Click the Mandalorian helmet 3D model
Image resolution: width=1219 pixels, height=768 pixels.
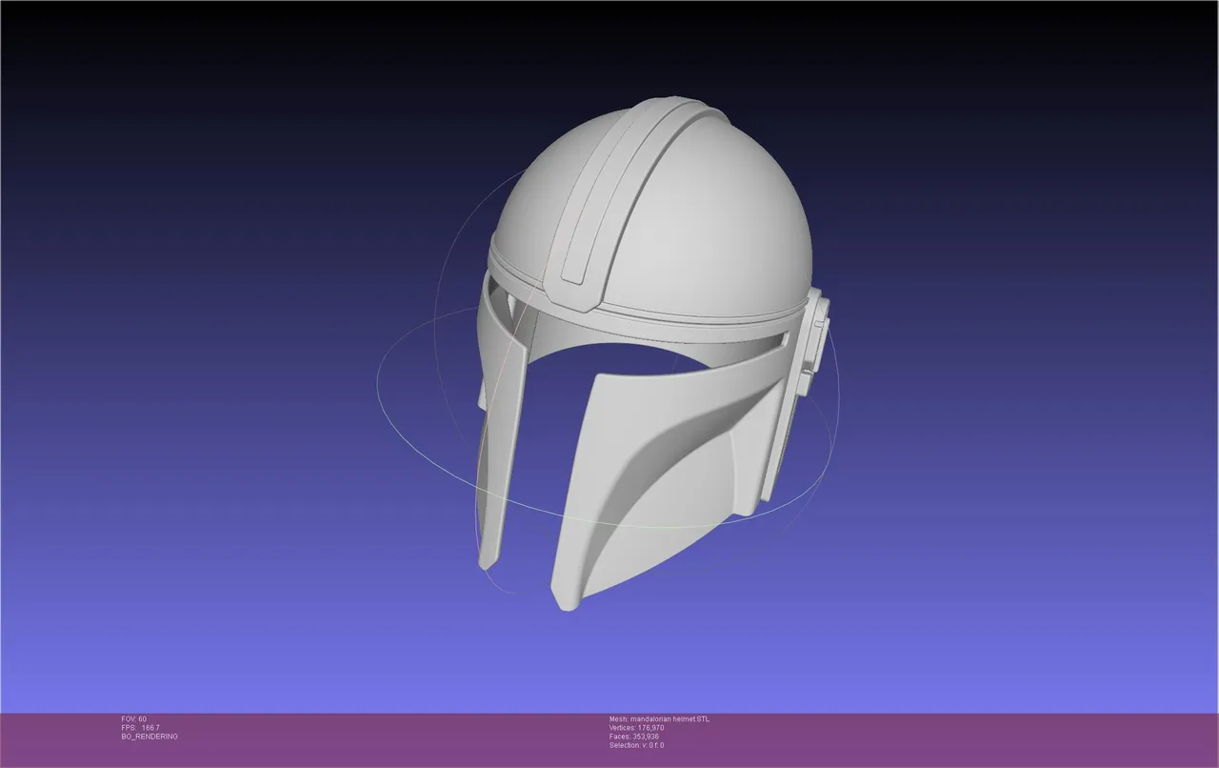[x=652, y=353]
